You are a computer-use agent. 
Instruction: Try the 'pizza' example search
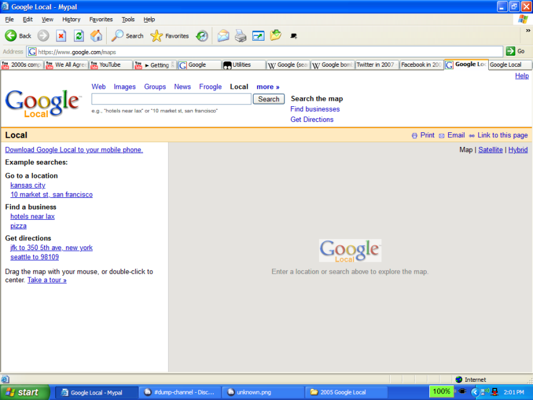click(x=18, y=226)
